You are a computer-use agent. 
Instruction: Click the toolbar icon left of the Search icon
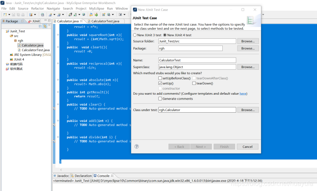(104, 15)
